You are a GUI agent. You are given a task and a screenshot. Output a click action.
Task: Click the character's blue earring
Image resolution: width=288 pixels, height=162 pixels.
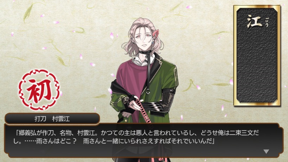tap(153, 42)
